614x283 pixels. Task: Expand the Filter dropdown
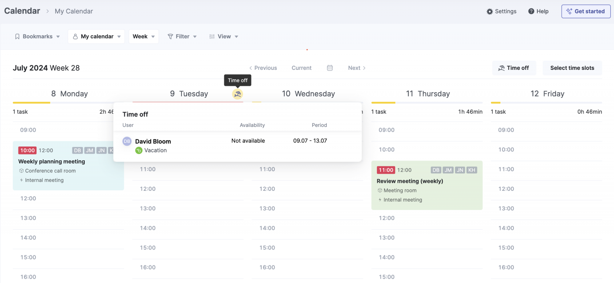(182, 36)
